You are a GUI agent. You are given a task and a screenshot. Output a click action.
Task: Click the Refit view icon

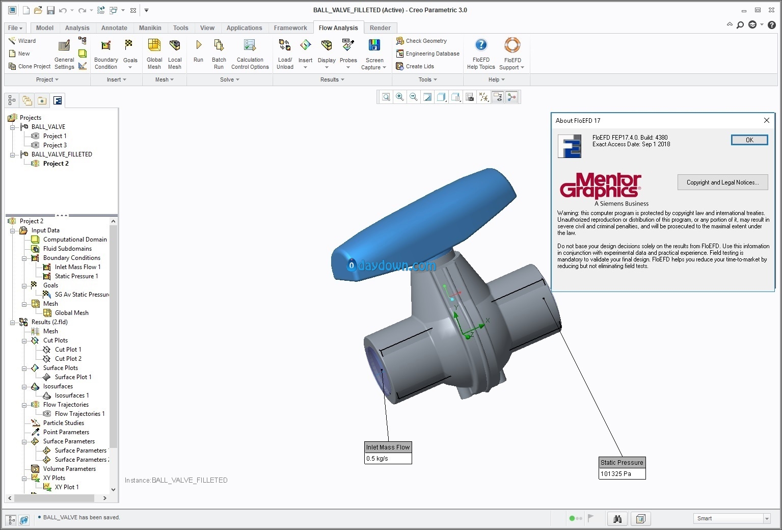coord(386,97)
